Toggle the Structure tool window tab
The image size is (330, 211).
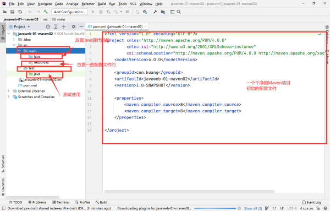point(3,164)
